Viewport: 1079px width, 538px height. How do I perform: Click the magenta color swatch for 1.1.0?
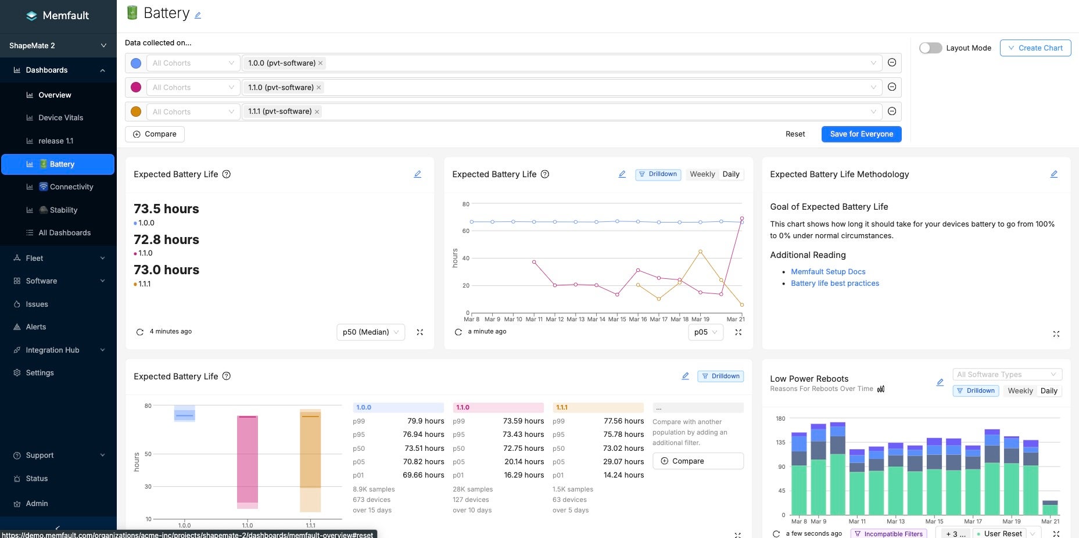point(136,88)
